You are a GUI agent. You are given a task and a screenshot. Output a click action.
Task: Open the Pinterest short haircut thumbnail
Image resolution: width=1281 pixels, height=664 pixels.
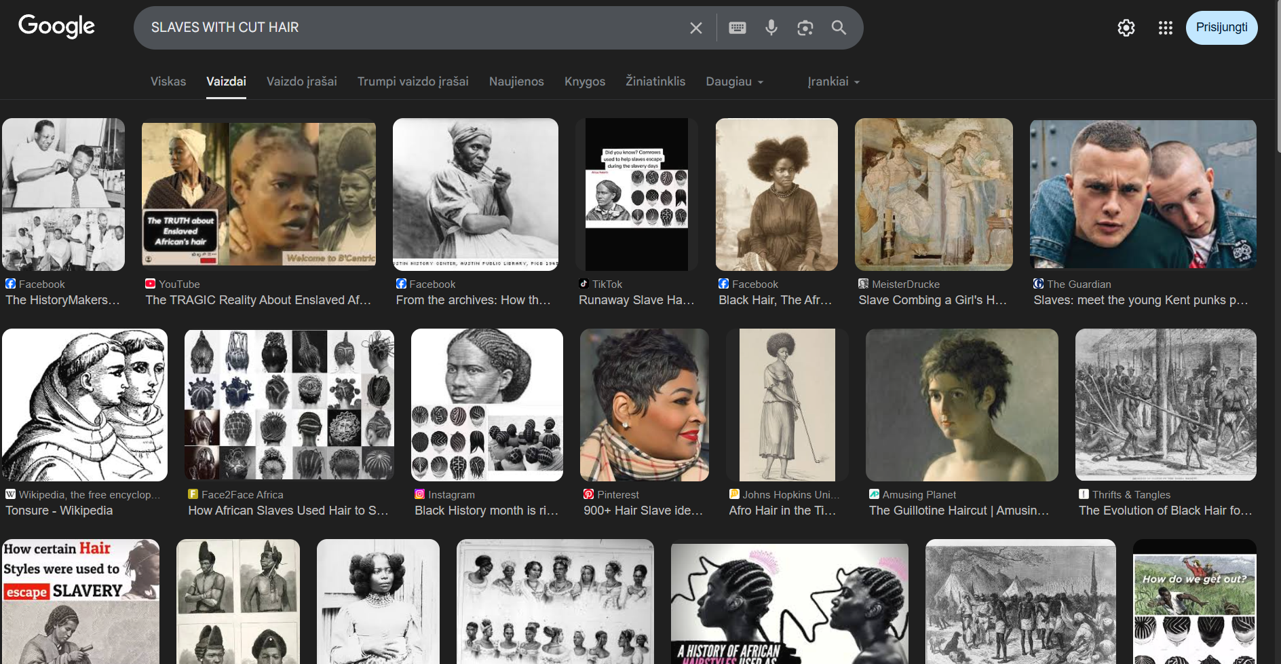click(x=645, y=405)
